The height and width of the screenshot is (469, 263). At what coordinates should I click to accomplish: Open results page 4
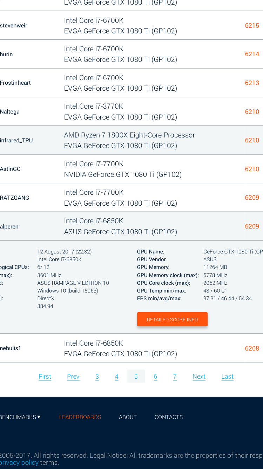(116, 376)
